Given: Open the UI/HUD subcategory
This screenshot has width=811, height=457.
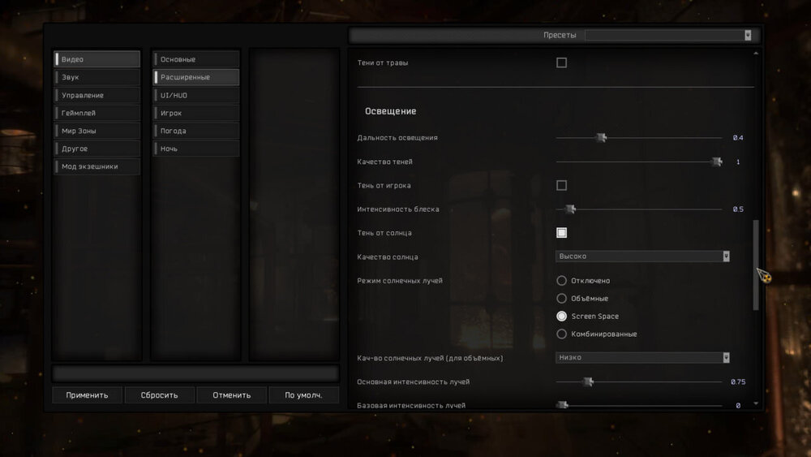Looking at the screenshot, I should (x=195, y=95).
